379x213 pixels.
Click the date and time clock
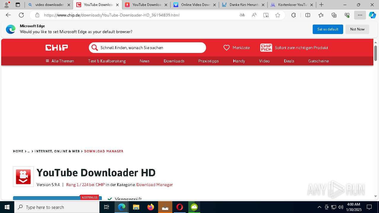click(354, 207)
